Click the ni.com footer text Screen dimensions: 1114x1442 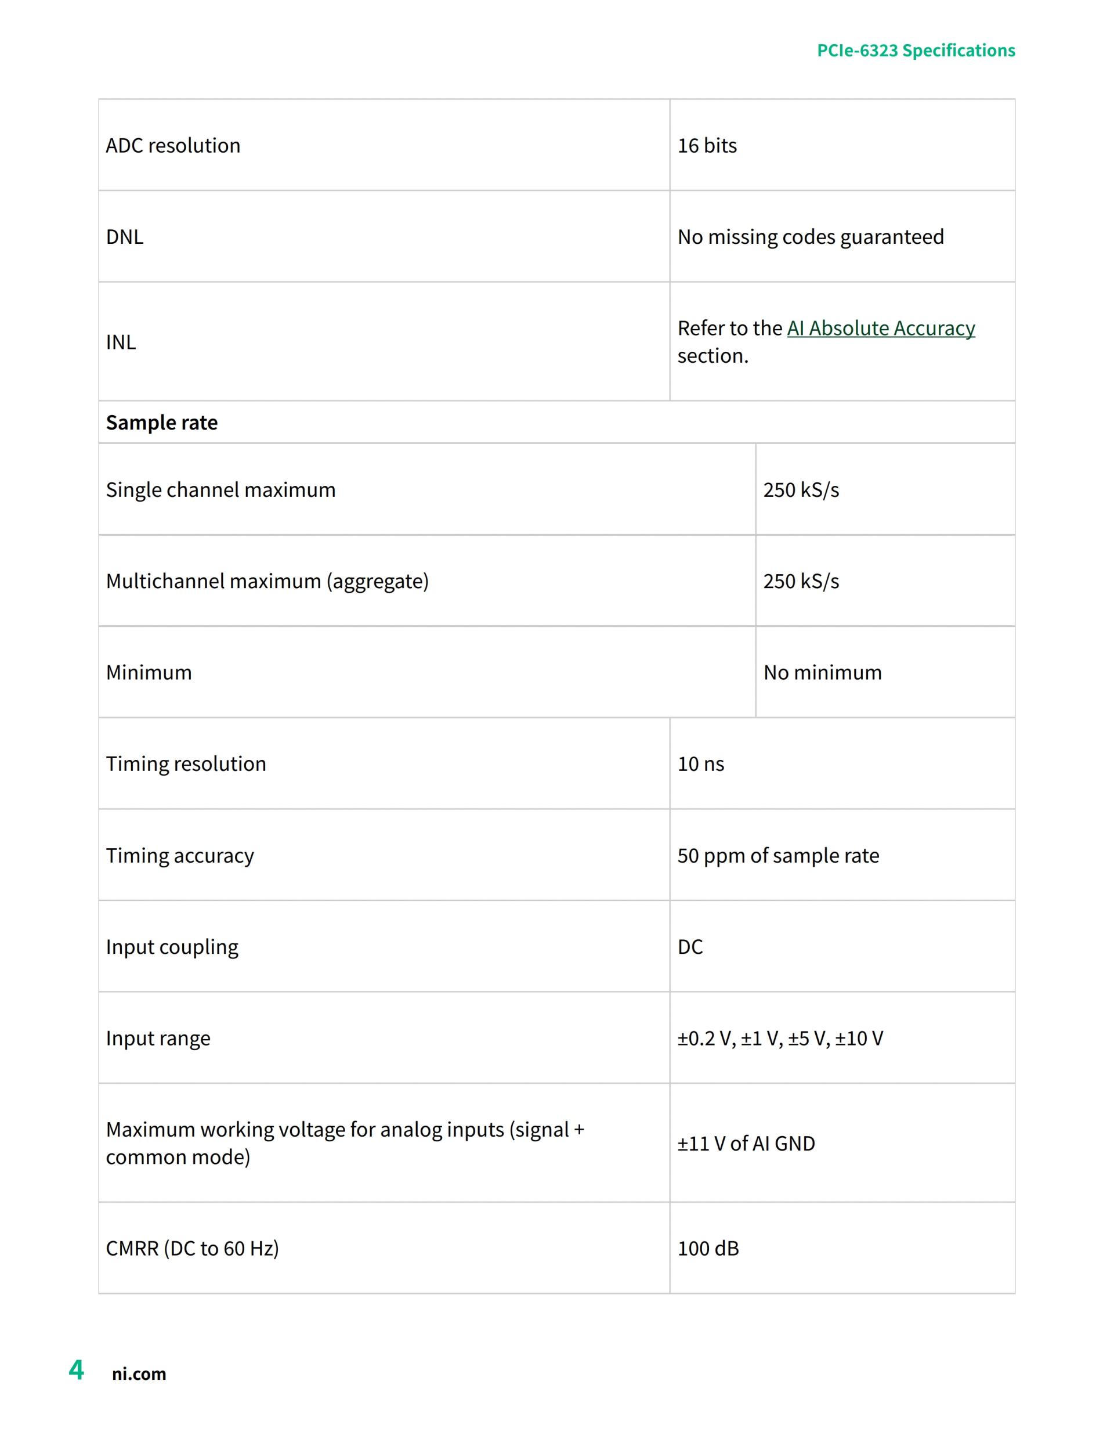pyautogui.click(x=139, y=1373)
